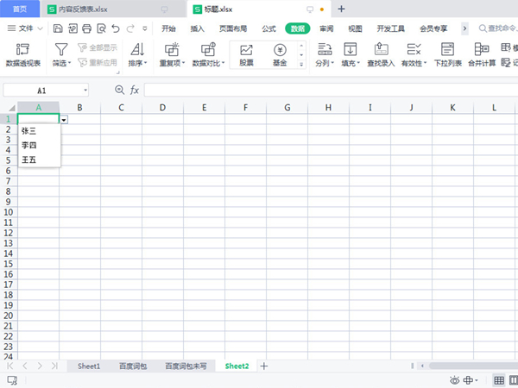The image size is (518, 388).
Task: Add a new sheet with plus icon
Action: tap(264, 366)
